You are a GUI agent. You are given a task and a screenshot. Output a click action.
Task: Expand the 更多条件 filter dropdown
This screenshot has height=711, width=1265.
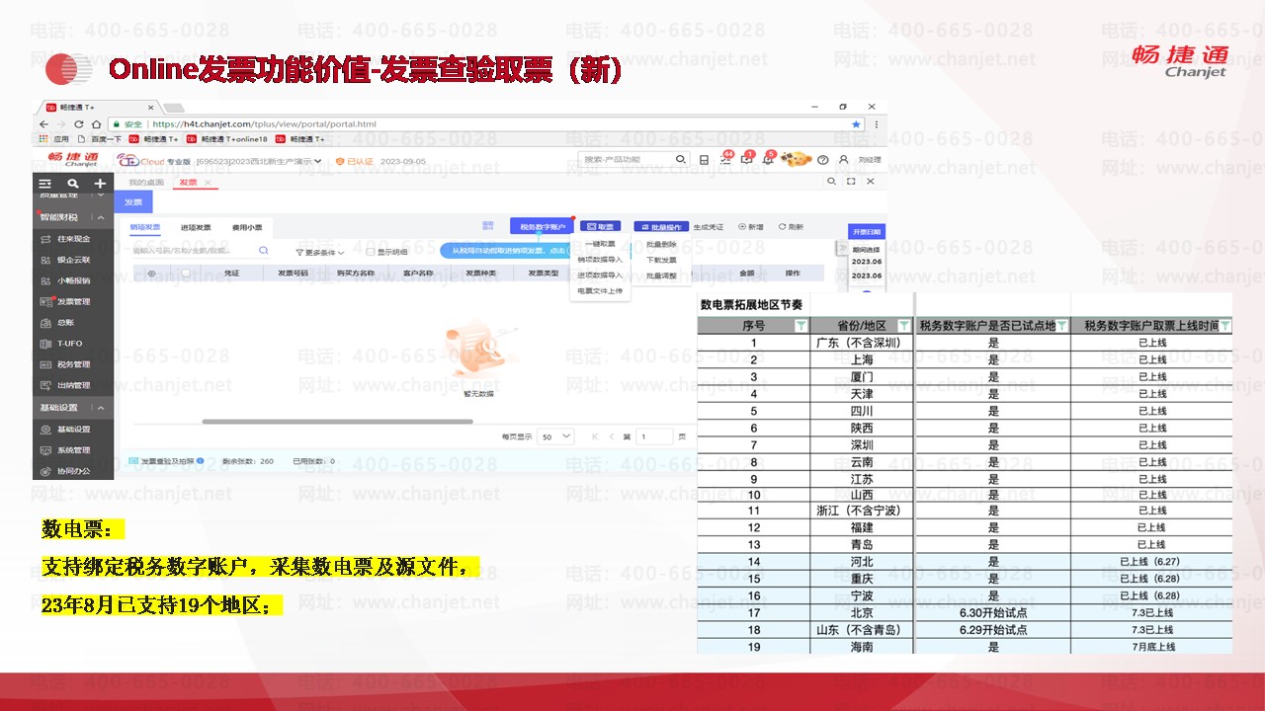[320, 252]
